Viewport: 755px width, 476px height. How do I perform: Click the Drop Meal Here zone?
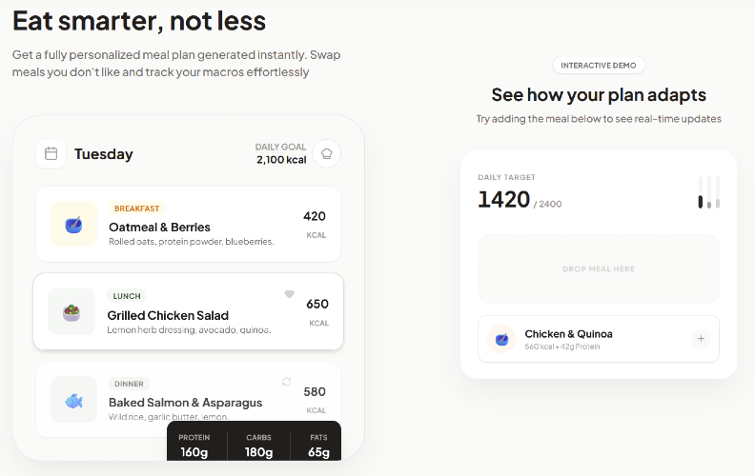tap(598, 268)
